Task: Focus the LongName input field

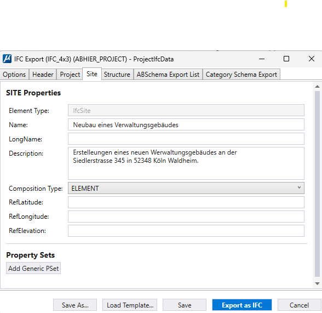Action: click(x=186, y=139)
